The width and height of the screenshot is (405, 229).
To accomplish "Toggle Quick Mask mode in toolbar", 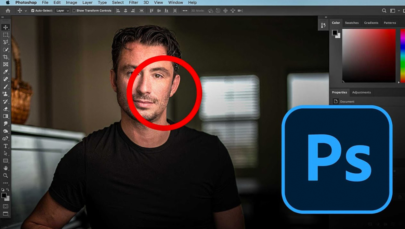I will pos(5,206).
